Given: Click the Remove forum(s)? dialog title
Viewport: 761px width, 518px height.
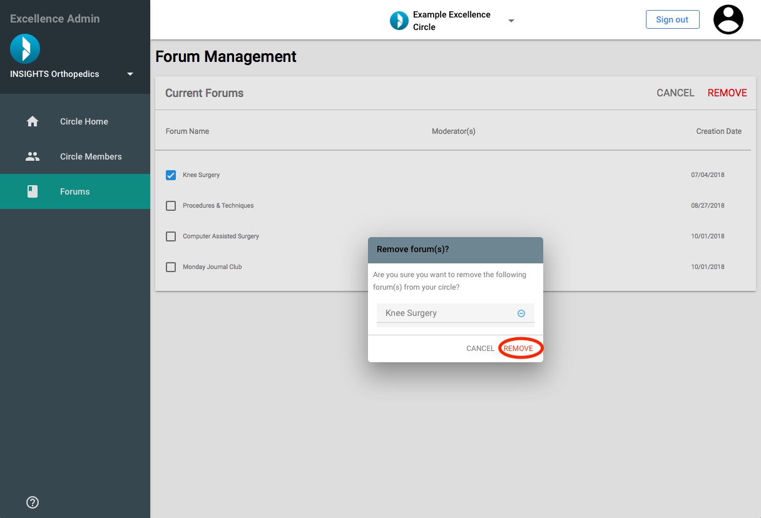Looking at the screenshot, I should pyautogui.click(x=413, y=249).
